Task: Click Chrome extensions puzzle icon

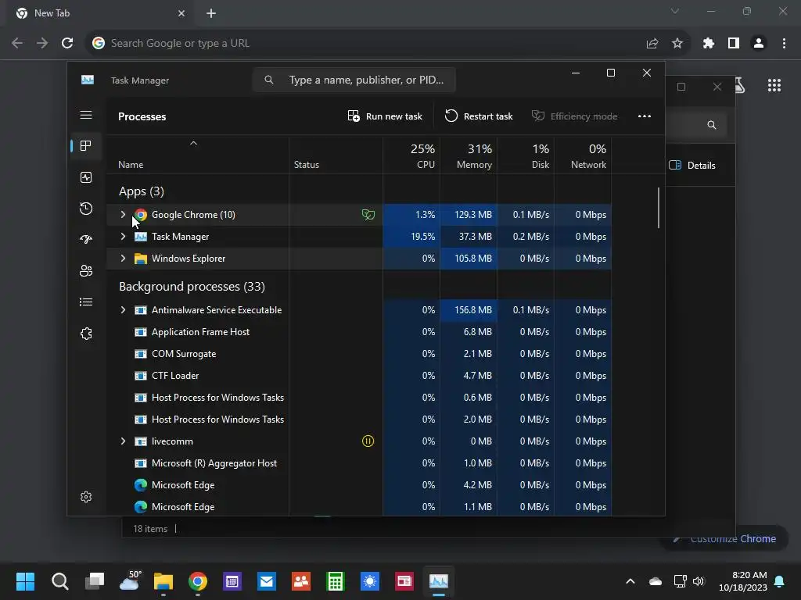Action: click(x=708, y=44)
